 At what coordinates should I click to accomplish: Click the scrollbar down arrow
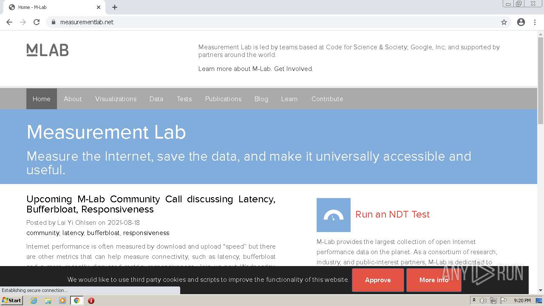click(x=541, y=290)
